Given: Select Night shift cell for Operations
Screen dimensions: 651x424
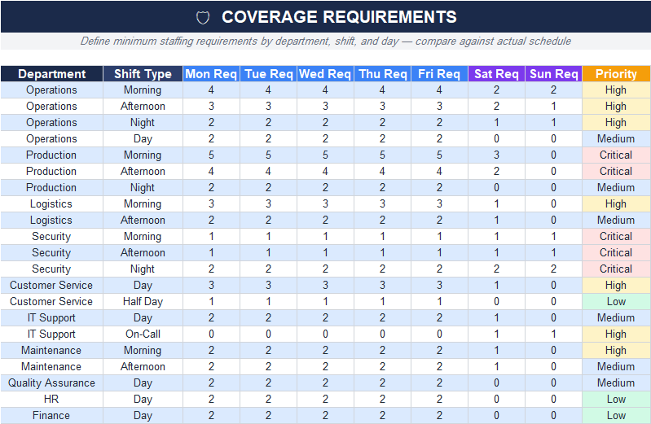Looking at the screenshot, I should (x=143, y=122).
